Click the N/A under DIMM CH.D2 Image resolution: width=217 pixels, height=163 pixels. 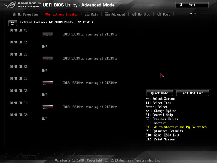tap(45, 119)
